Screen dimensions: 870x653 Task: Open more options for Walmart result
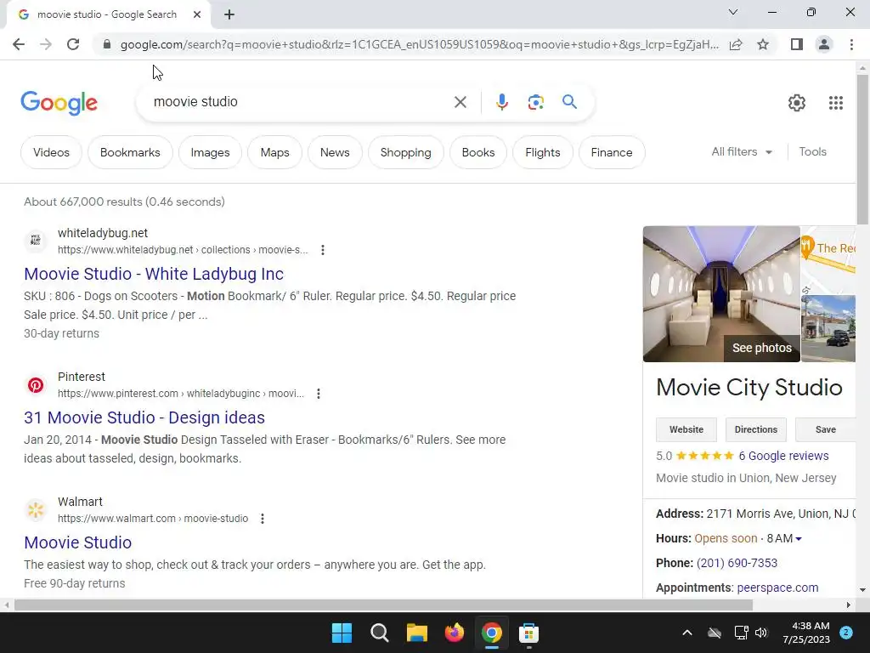(262, 519)
